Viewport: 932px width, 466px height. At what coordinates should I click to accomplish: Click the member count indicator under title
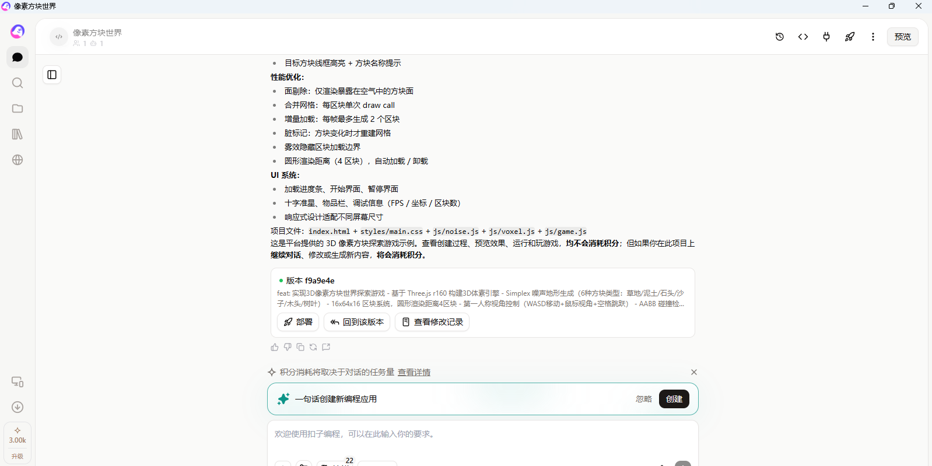pyautogui.click(x=80, y=44)
